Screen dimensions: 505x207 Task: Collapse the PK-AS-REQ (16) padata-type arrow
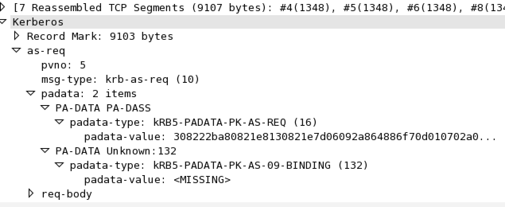60,122
